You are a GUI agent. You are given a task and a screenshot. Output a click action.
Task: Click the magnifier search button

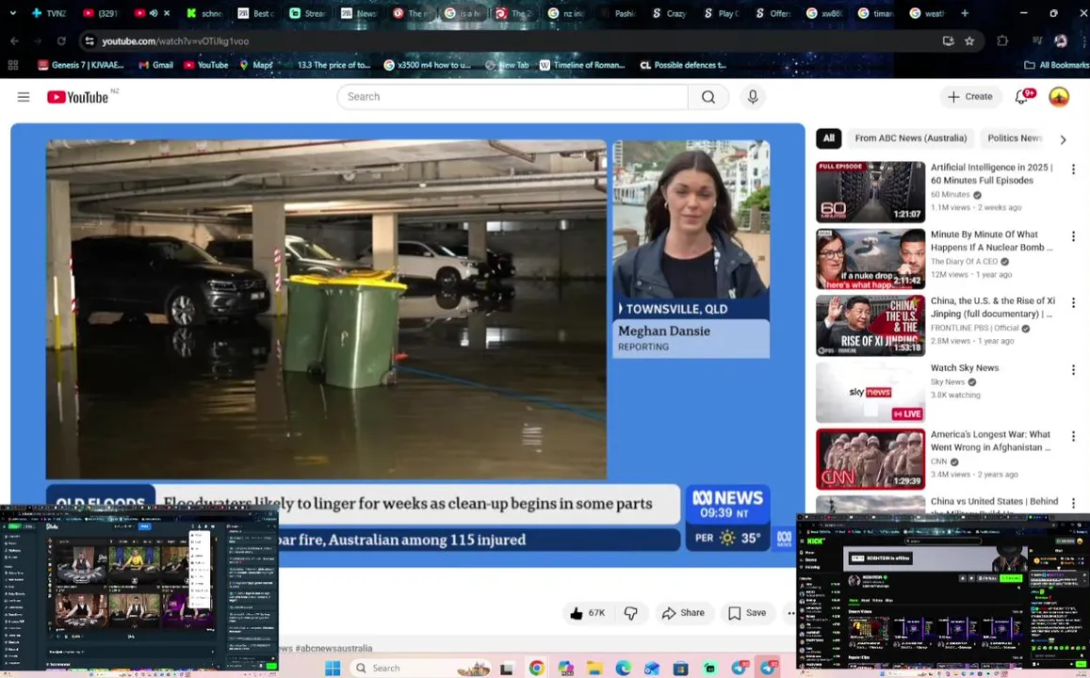pos(708,97)
